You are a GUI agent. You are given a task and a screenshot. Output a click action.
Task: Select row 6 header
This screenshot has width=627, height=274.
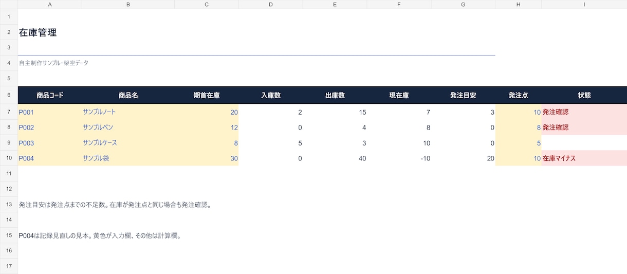pyautogui.click(x=9, y=95)
